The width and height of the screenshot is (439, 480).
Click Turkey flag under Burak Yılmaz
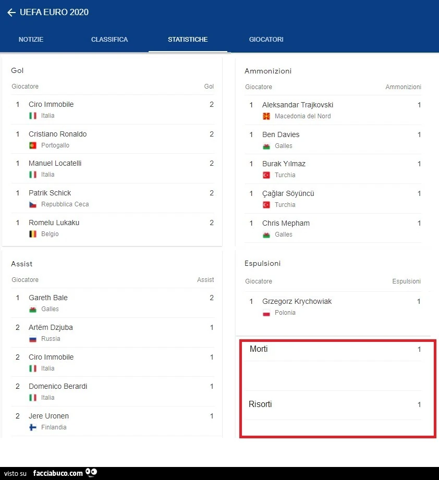tap(266, 175)
